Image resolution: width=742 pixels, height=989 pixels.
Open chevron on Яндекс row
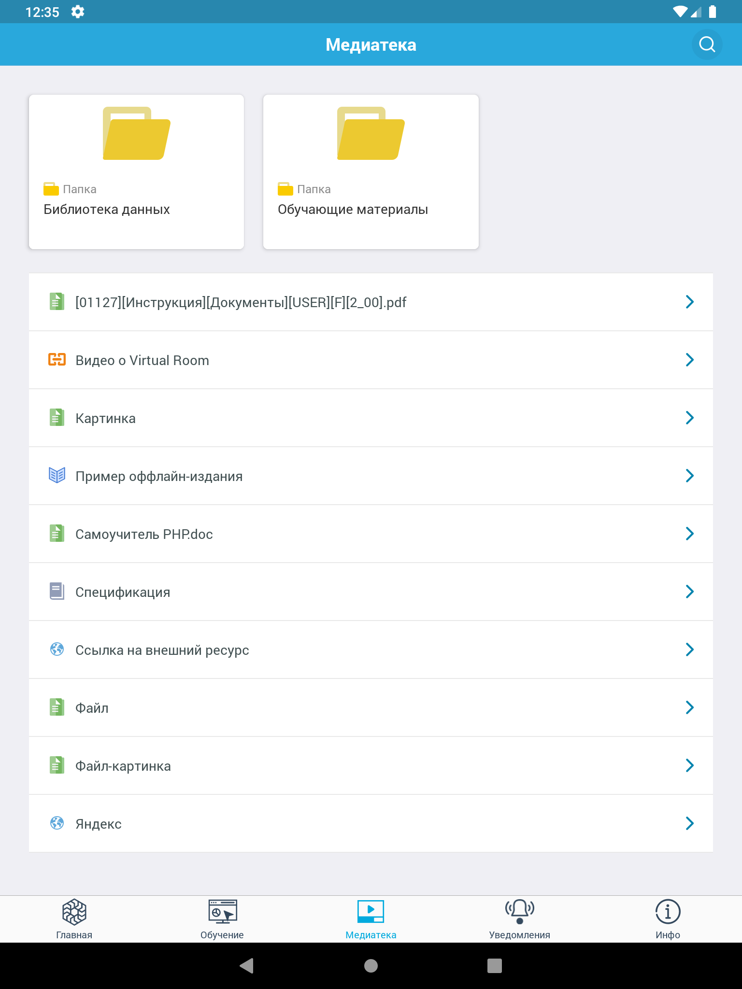(690, 823)
